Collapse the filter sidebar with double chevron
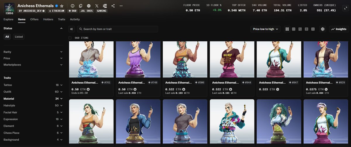Viewport: 351px width, 147px height. [72, 29]
